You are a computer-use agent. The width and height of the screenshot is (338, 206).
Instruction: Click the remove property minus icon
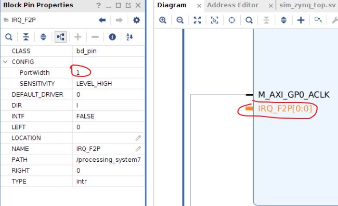95,37
